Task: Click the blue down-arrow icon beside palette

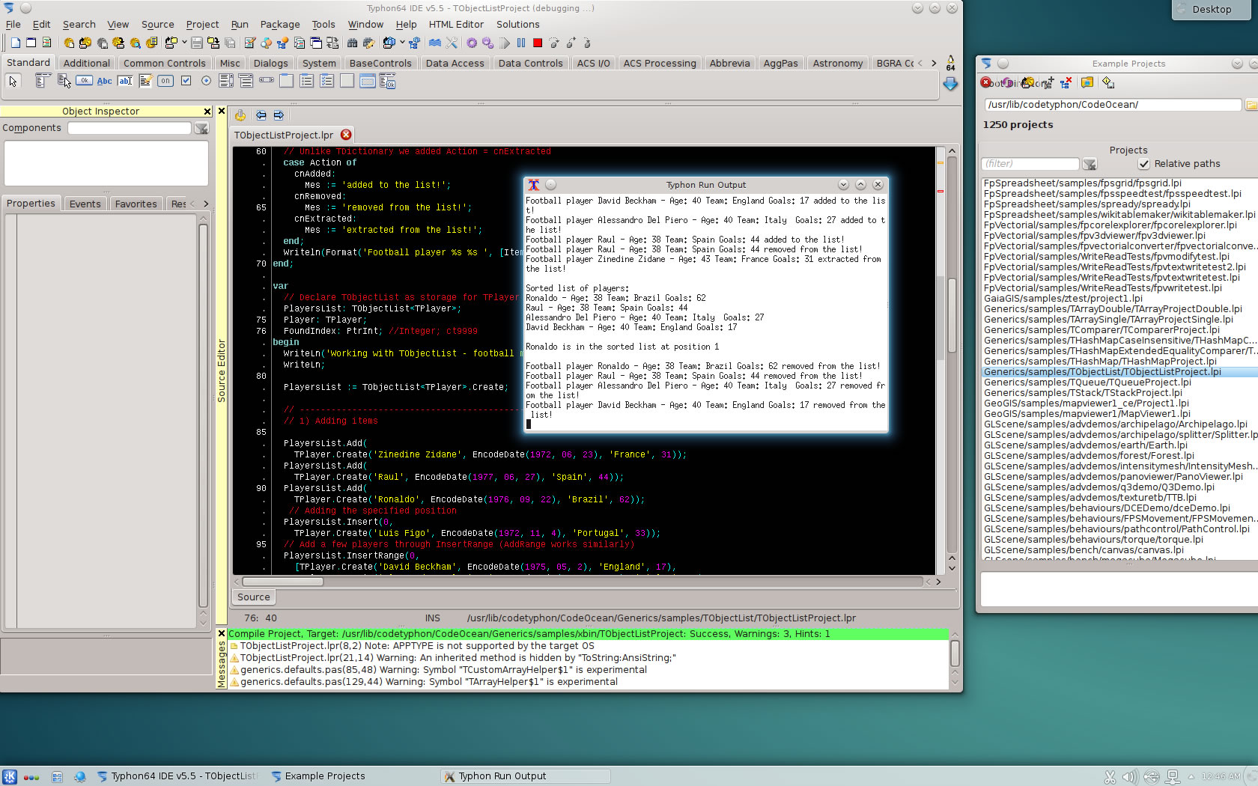Action: click(x=950, y=84)
